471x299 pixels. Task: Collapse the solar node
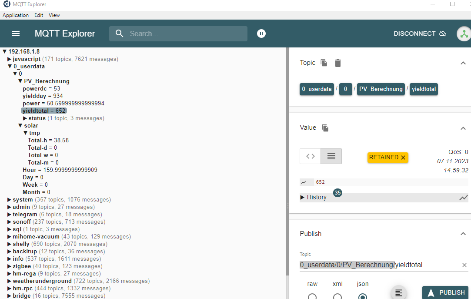pyautogui.click(x=20, y=126)
